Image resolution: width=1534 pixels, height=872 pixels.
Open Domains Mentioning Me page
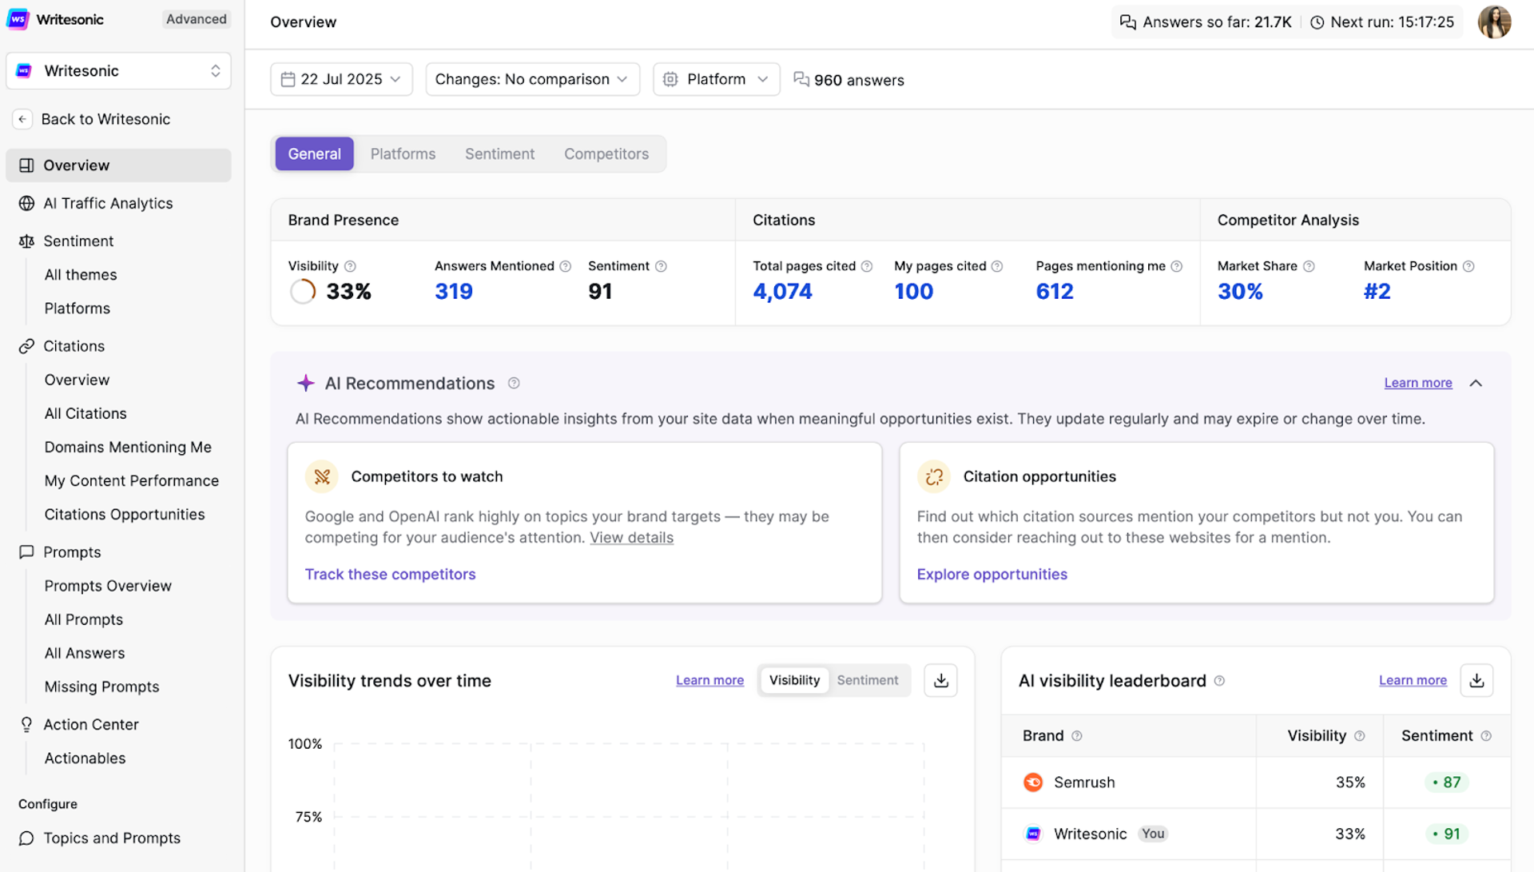[x=128, y=447]
